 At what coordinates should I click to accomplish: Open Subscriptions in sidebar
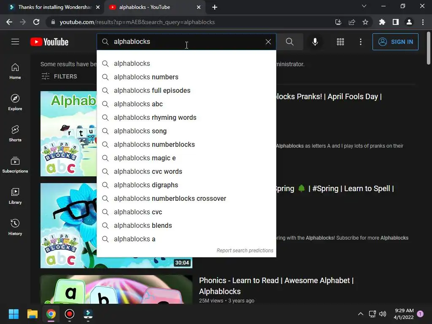tap(15, 165)
